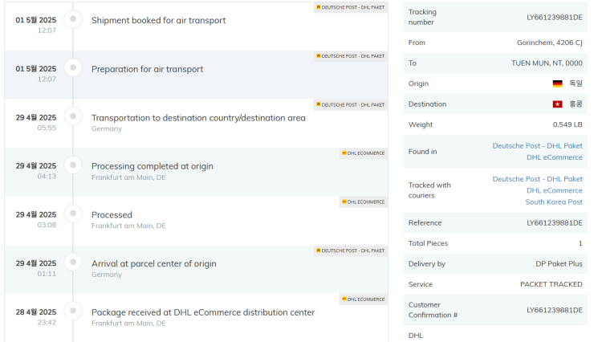This screenshot has height=342, width=602.
Task: Select timeline marker for Shipment booked for air transport
Action: coord(73,18)
